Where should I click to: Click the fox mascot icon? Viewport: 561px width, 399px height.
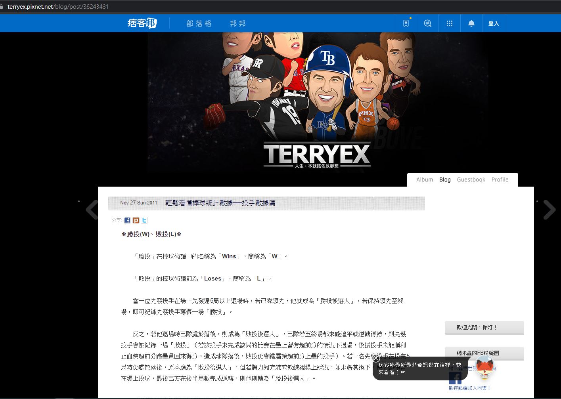[484, 367]
